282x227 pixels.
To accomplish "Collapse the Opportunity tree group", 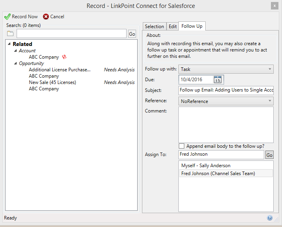I will pyautogui.click(x=15, y=63).
